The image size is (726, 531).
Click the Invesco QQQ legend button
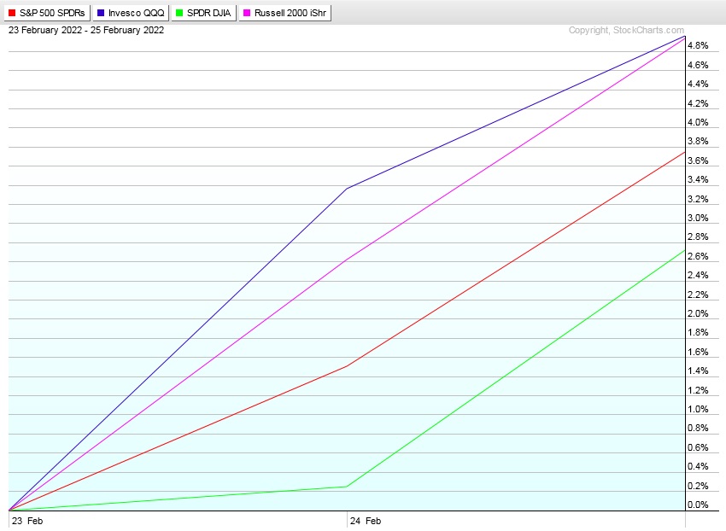(131, 13)
